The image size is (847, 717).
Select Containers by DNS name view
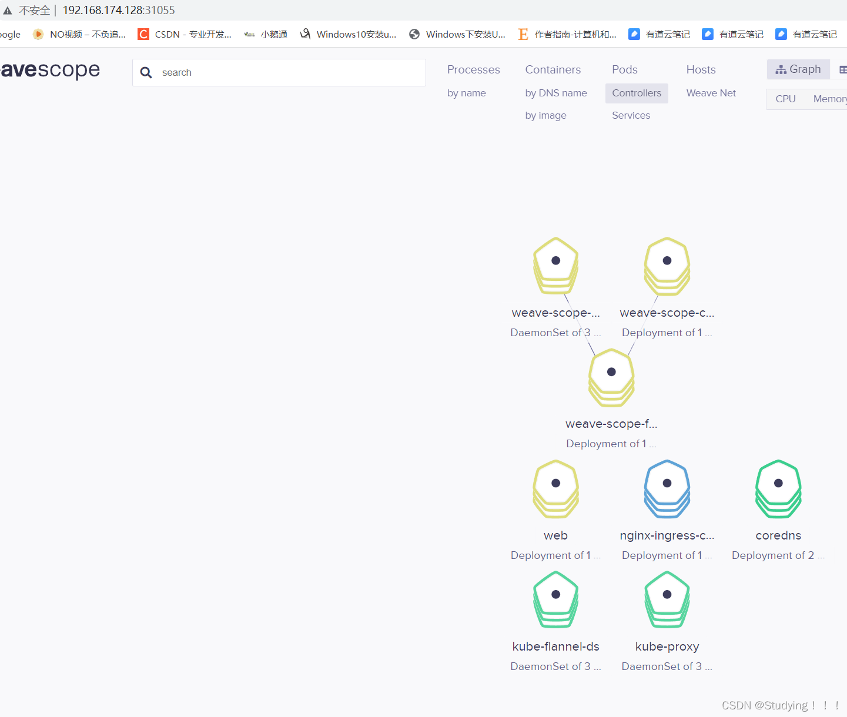click(x=556, y=93)
